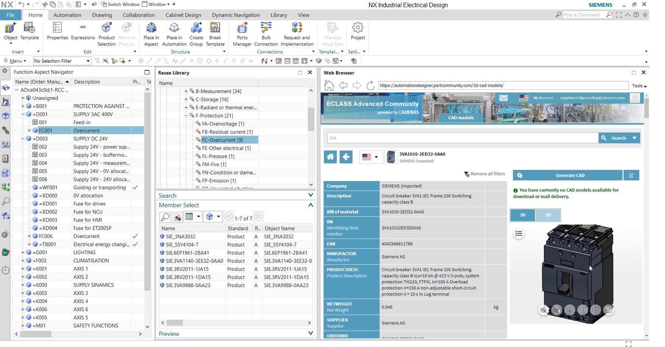The image size is (665, 347).
Task: Maximize the Reuse Library panel
Action: coord(301,73)
